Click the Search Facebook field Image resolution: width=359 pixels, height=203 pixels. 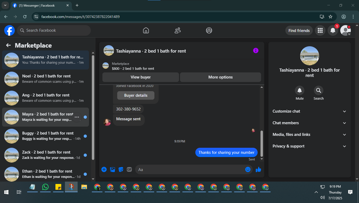(54, 30)
